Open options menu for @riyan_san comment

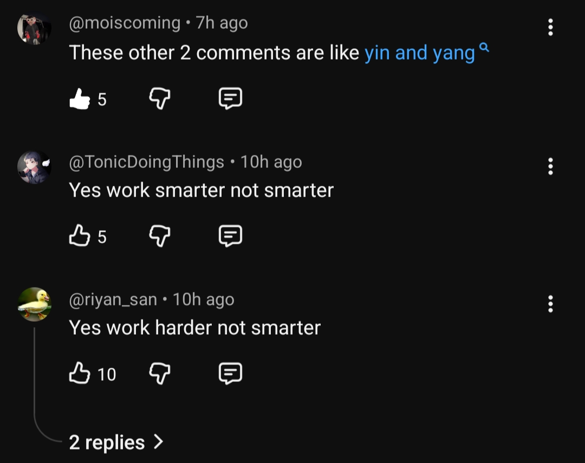pos(550,304)
